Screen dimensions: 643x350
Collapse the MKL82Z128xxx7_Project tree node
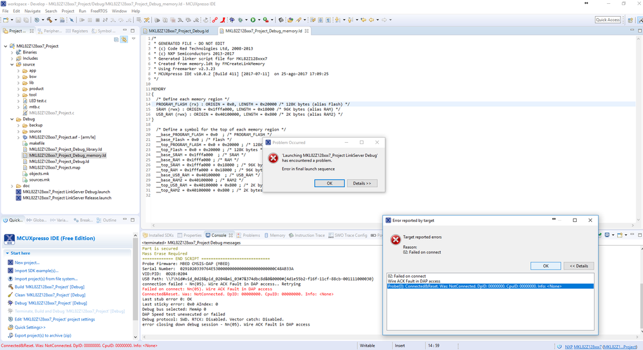point(6,46)
